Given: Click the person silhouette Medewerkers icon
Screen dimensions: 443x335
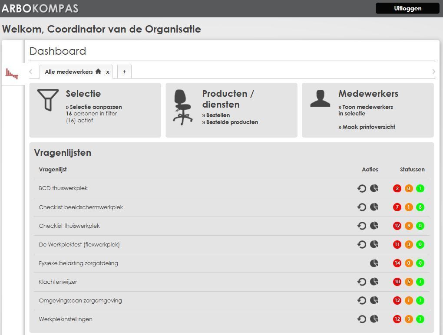Looking at the screenshot, I should pyautogui.click(x=320, y=99).
